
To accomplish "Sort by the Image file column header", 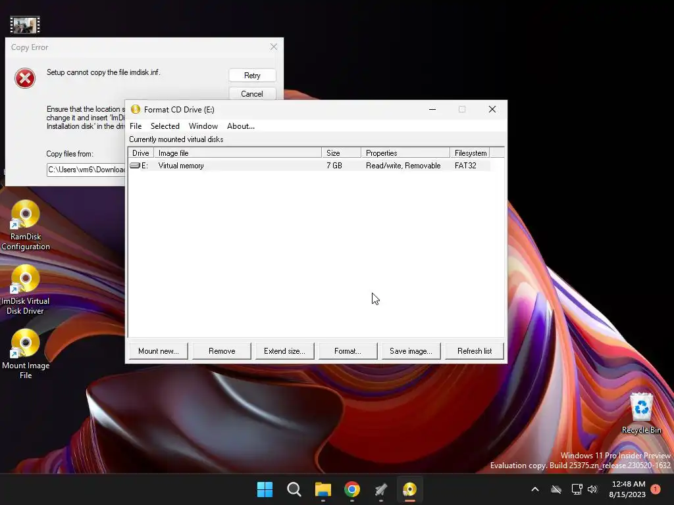I will pos(238,153).
